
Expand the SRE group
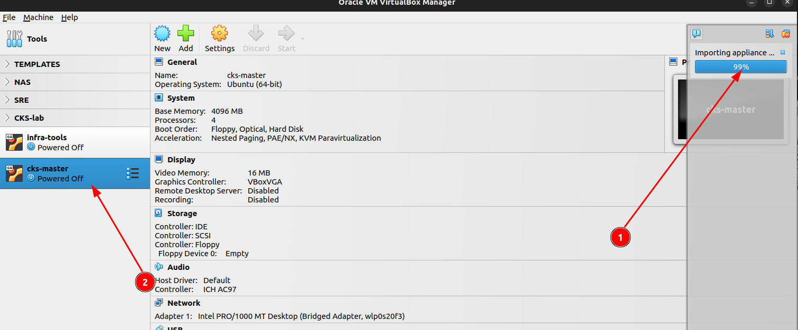pos(7,100)
